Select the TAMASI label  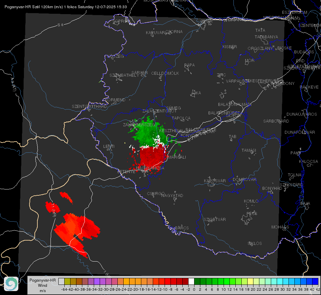coord(249,150)
